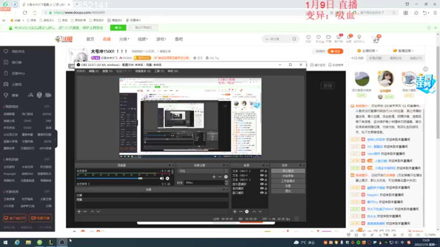Remove scene transition with the minus icon
The image size is (440, 247).
coord(220,177)
